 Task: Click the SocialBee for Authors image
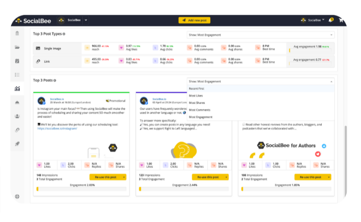(286, 149)
